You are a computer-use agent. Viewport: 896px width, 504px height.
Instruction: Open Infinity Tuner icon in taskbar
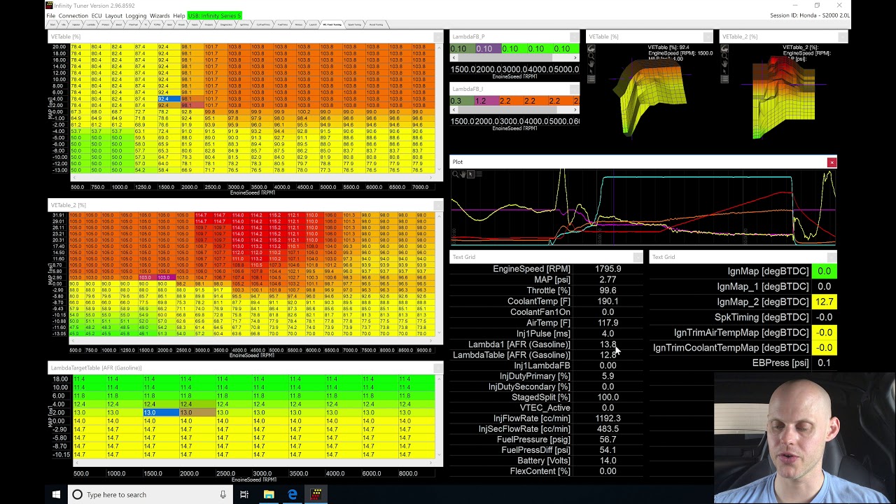coord(316,494)
